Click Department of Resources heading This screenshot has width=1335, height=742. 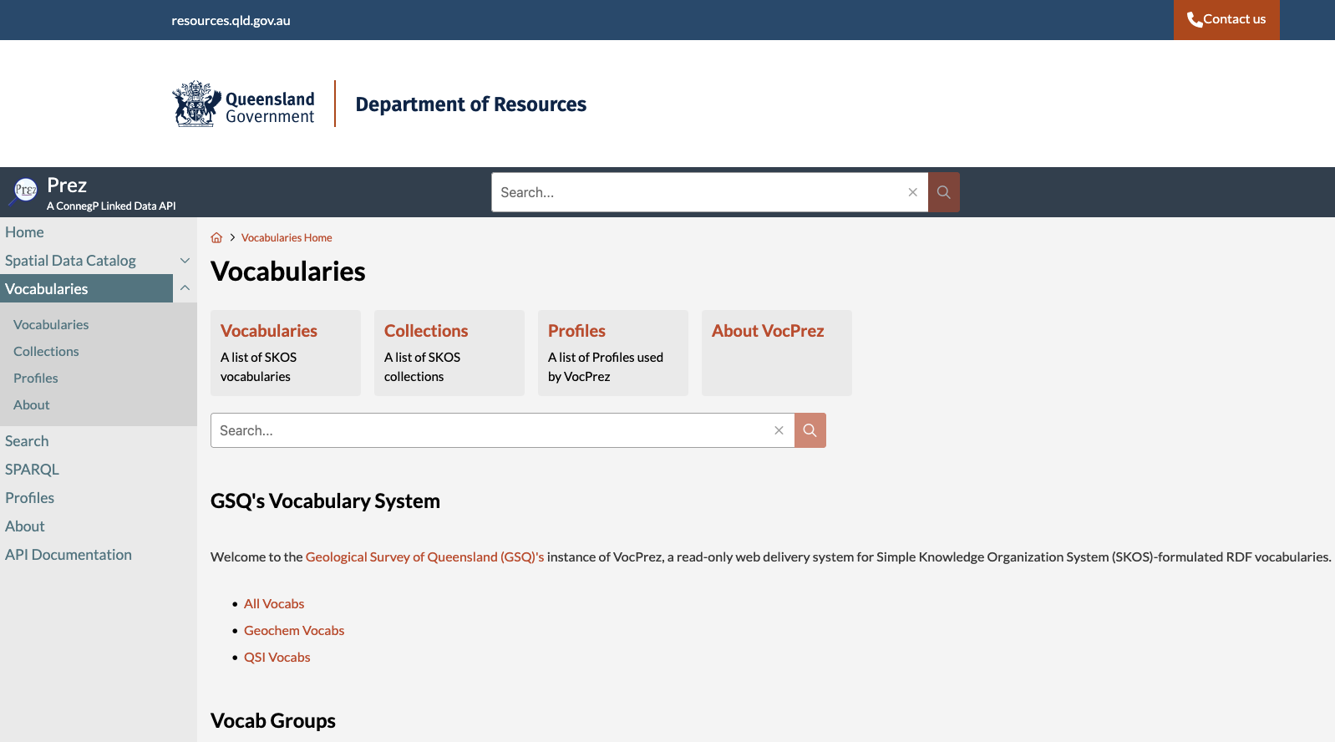[x=471, y=104]
